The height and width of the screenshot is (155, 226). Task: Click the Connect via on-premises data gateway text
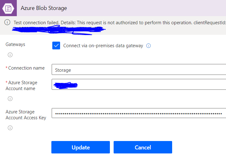pos(103,46)
